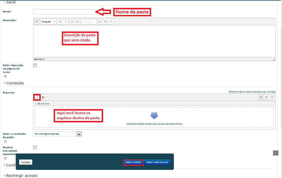Apply italic formatting in description editor

tap(65, 22)
